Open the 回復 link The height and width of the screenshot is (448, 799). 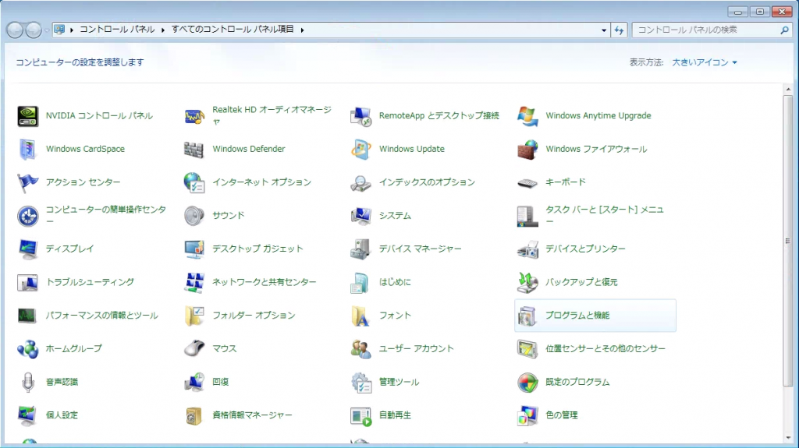click(221, 382)
